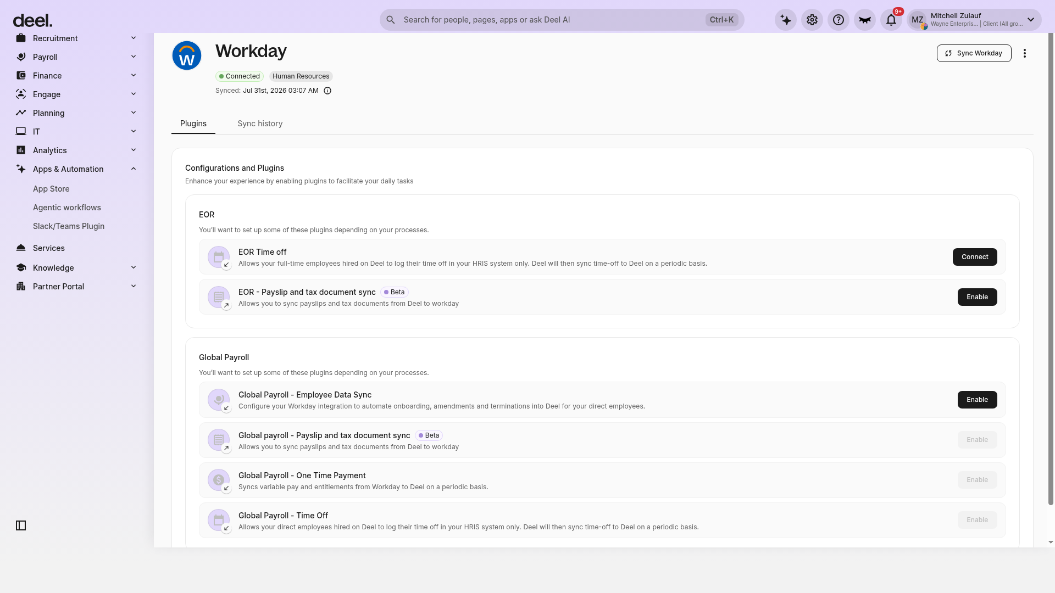
Task: Click the Engage people icon
Action: click(x=21, y=94)
